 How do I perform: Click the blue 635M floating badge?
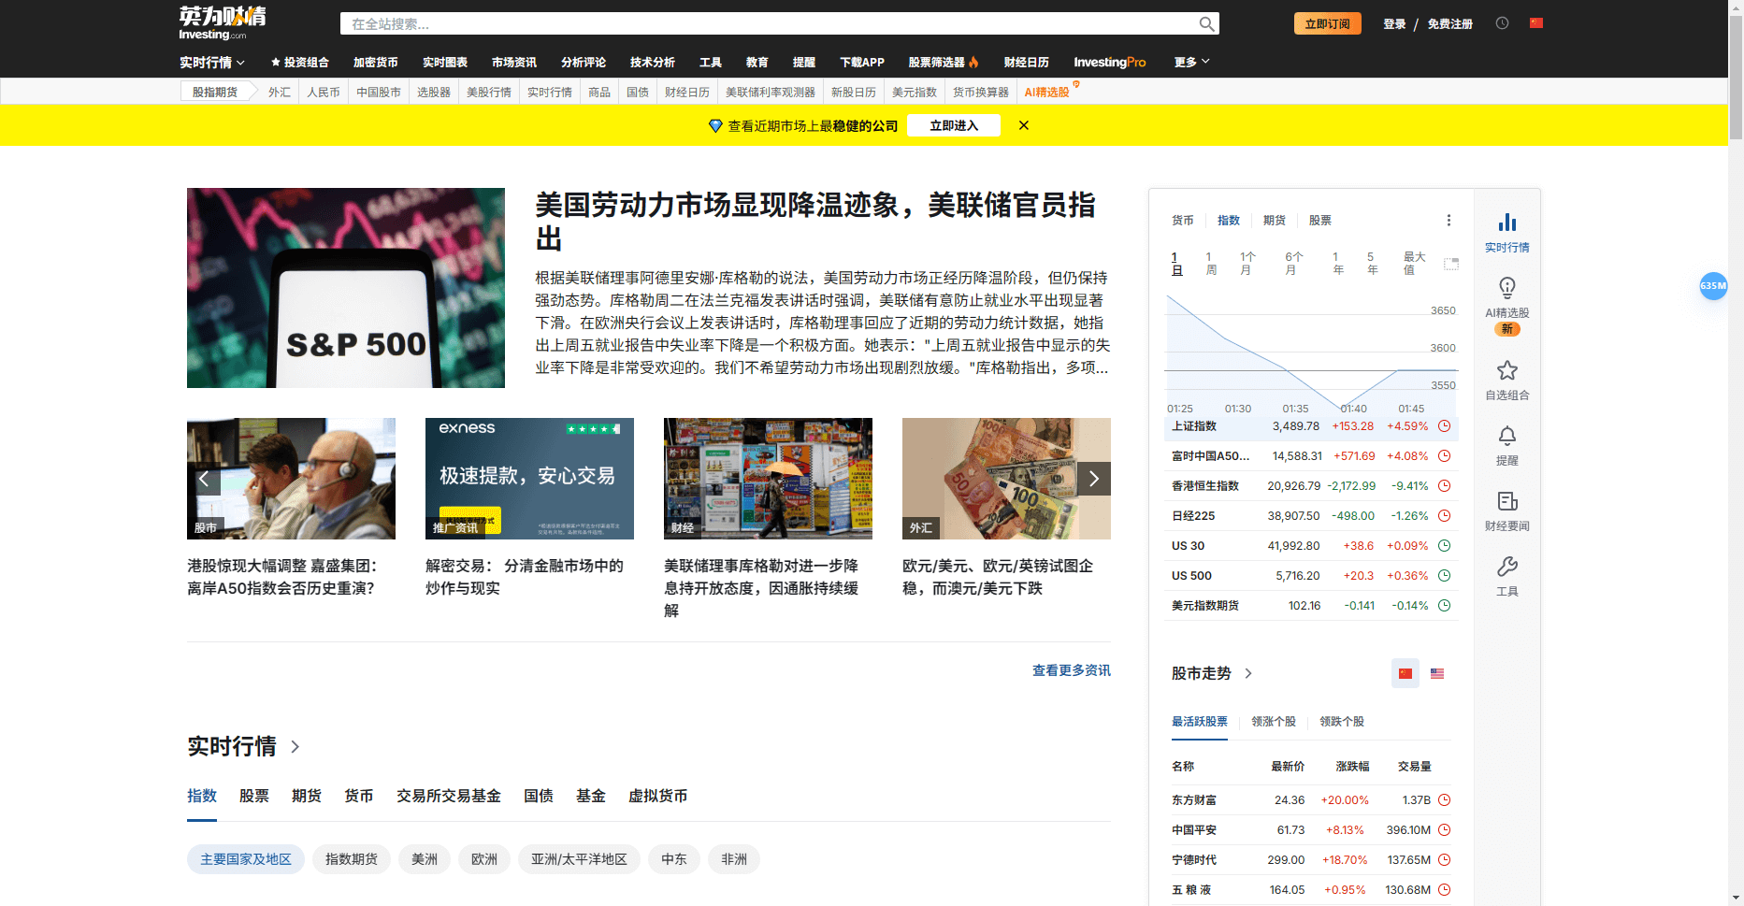(x=1713, y=286)
